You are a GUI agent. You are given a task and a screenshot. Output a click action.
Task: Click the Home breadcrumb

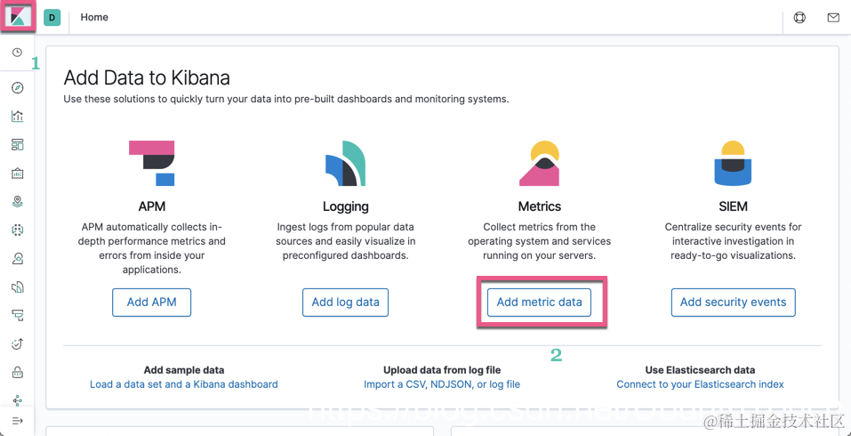click(x=94, y=17)
